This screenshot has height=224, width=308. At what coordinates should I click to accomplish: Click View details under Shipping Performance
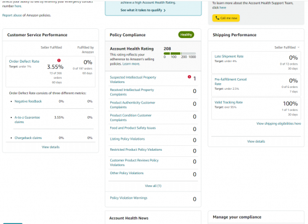256,142
